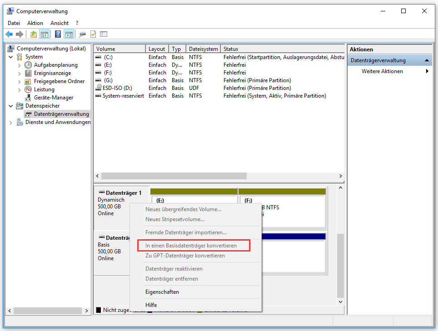Click the (C:) volume drive icon
Screen dimensions: 438x331
[98, 57]
